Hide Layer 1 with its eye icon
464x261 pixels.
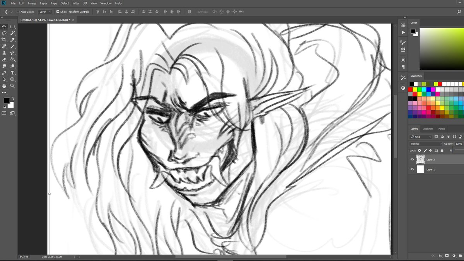[x=412, y=169]
